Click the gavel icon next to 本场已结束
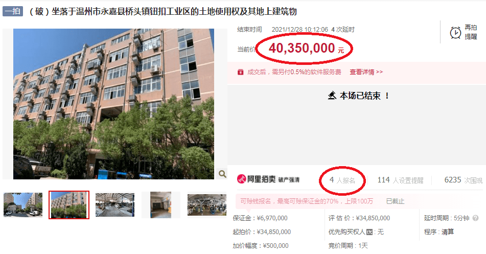 pyautogui.click(x=332, y=95)
